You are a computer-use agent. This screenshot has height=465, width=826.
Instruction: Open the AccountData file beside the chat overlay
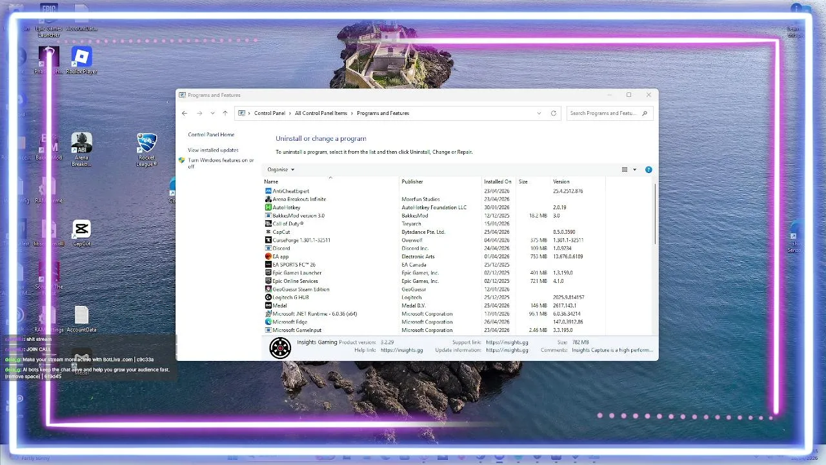click(81, 319)
